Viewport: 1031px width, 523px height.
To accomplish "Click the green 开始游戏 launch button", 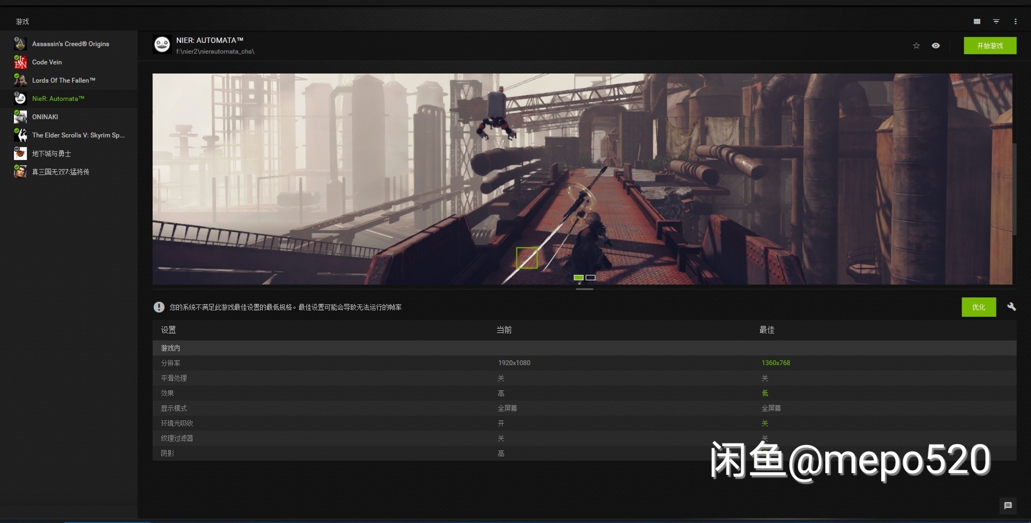I will (990, 46).
